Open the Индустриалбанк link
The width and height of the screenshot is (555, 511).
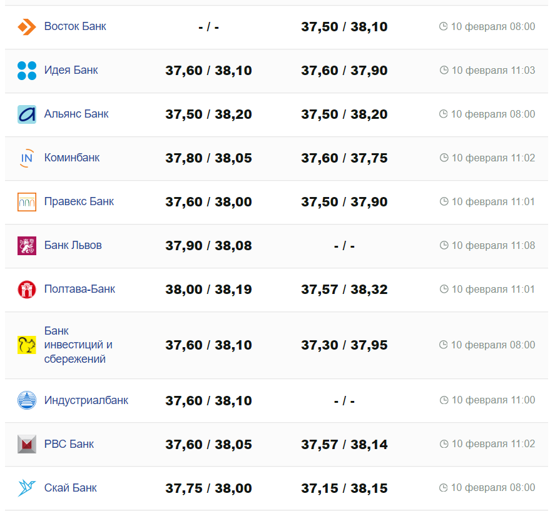86,400
